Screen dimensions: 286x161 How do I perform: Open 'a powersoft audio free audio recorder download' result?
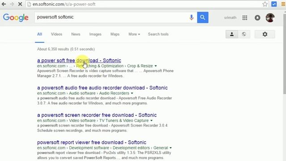102,88
